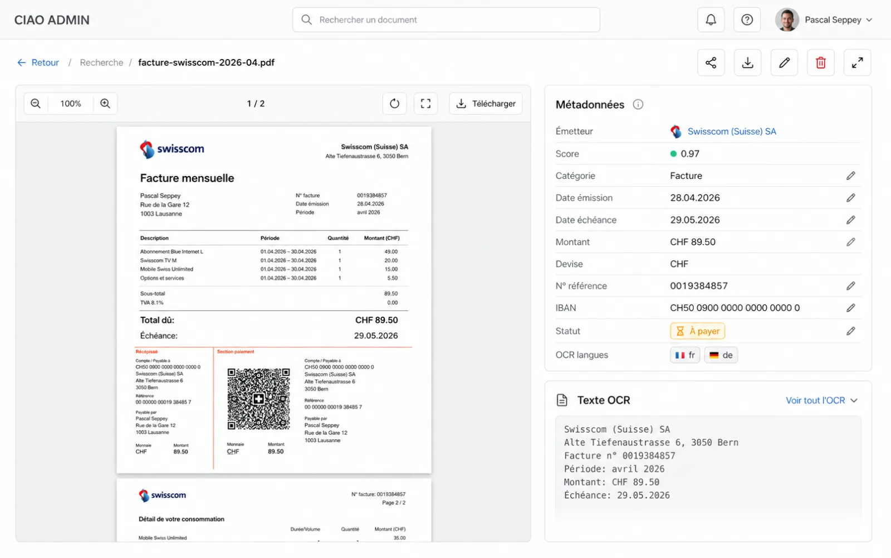
Task: Go back with the Retour link
Action: [x=38, y=63]
